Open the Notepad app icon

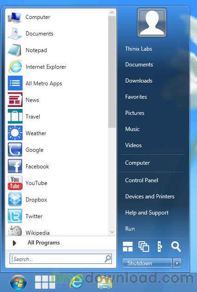click(x=15, y=50)
